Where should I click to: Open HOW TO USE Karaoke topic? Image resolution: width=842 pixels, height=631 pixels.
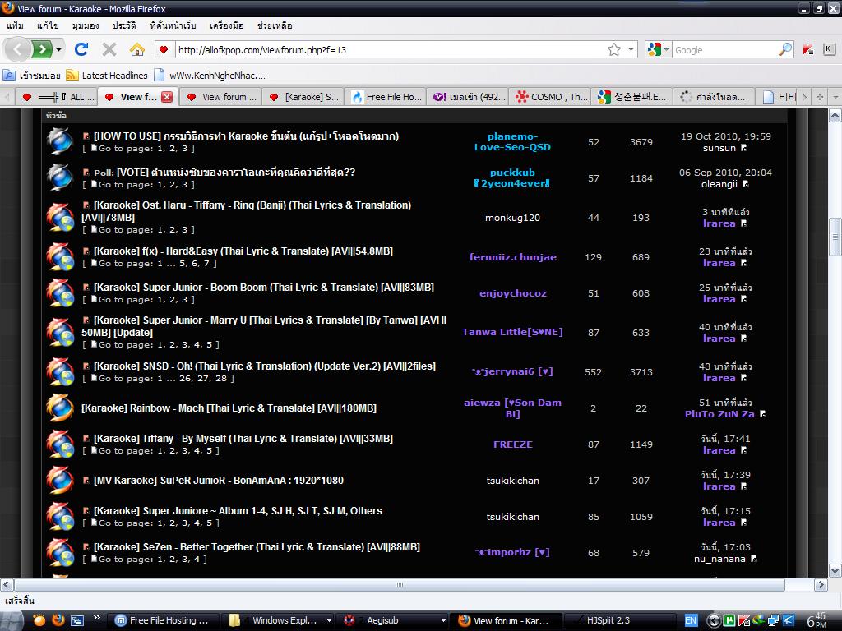point(246,136)
